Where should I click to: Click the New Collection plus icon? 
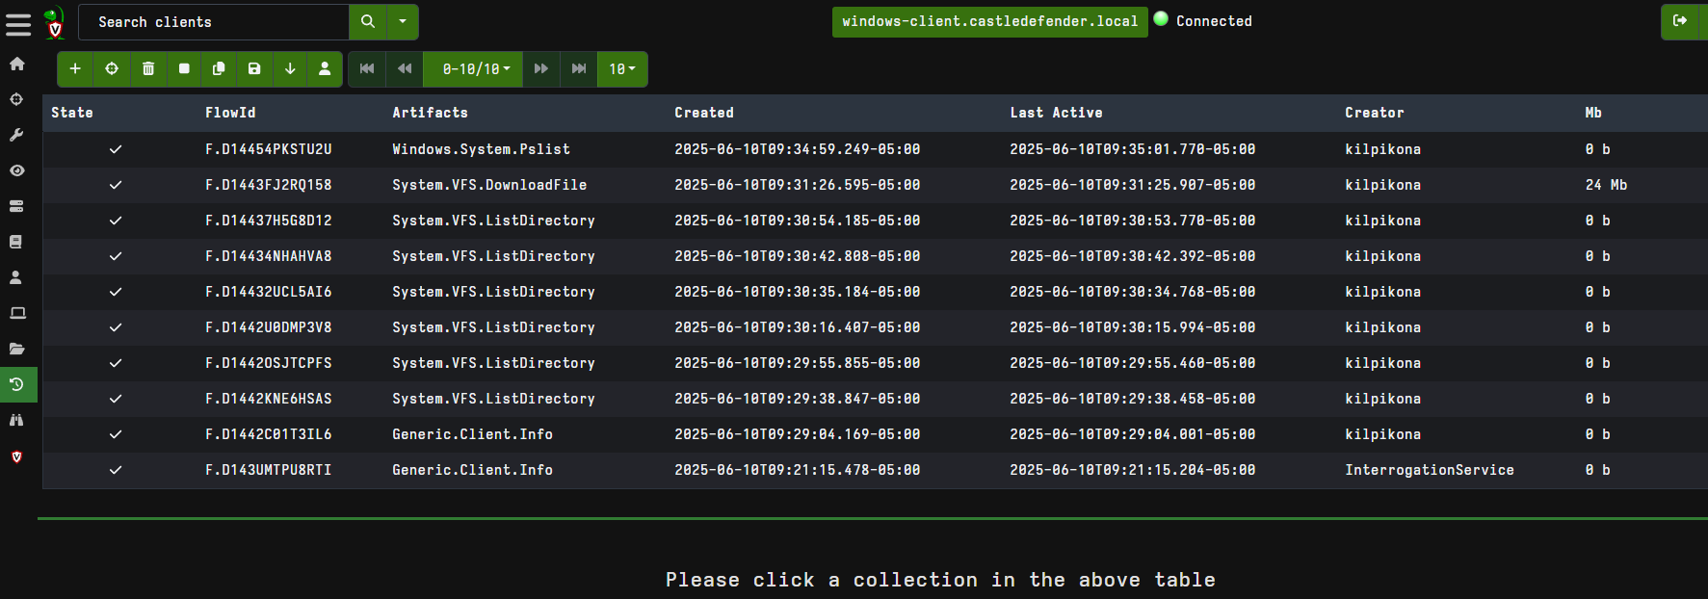75,68
